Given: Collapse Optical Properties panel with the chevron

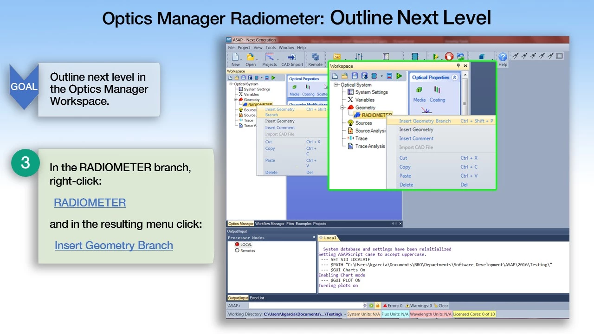Looking at the screenshot, I should (454, 77).
